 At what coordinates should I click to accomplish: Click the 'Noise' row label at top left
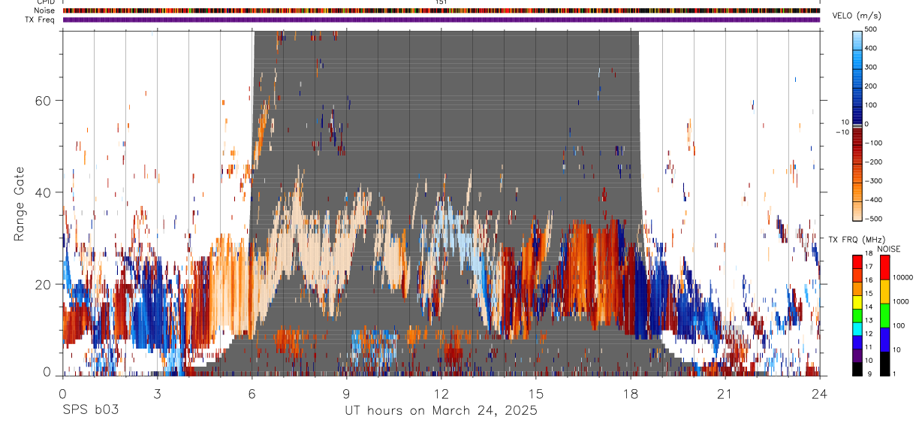coord(44,11)
